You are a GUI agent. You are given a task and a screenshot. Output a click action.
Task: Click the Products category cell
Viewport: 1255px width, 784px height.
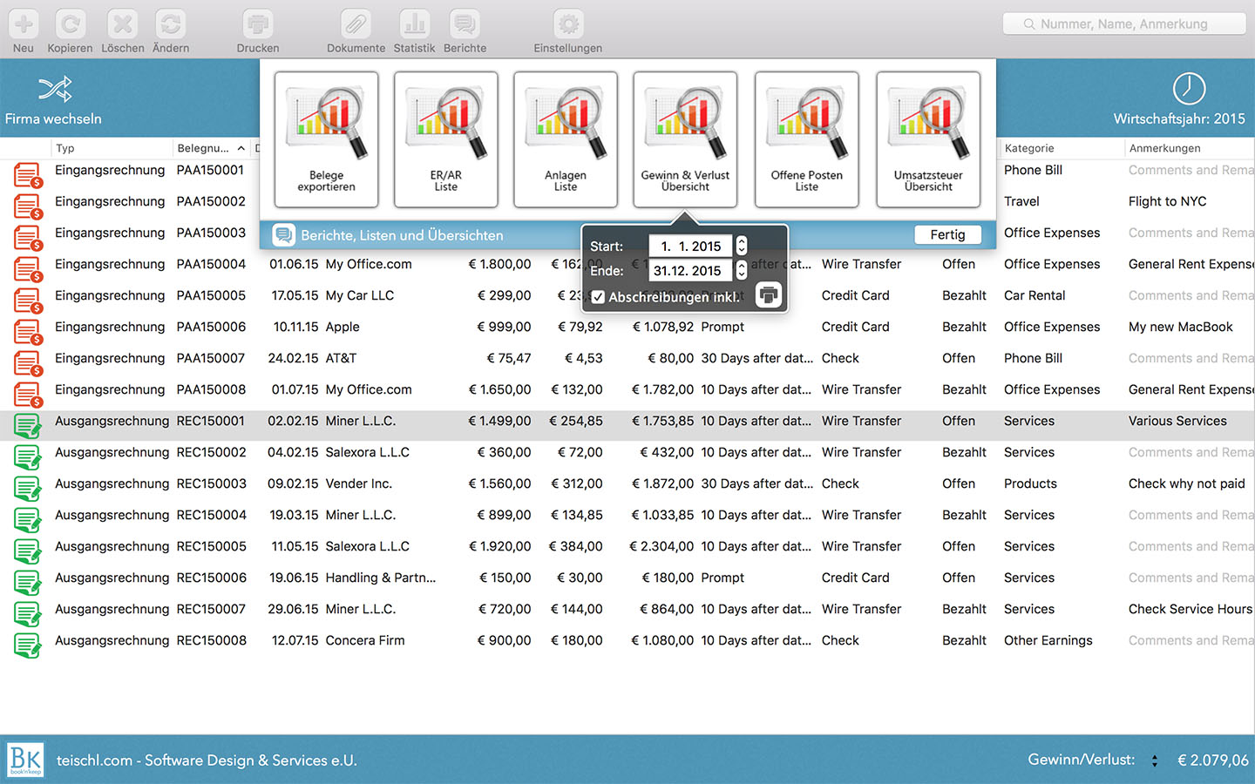pyautogui.click(x=1030, y=483)
